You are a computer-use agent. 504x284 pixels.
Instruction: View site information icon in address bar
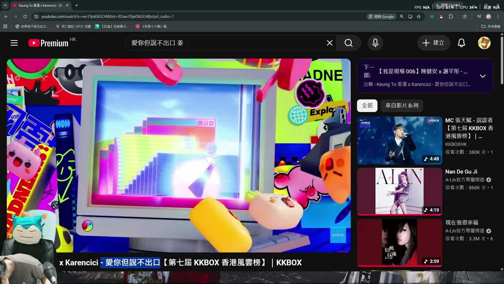36,17
